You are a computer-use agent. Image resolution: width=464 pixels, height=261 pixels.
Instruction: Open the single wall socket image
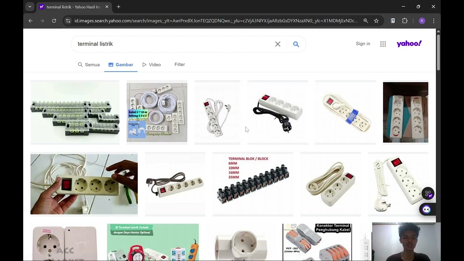click(x=65, y=242)
